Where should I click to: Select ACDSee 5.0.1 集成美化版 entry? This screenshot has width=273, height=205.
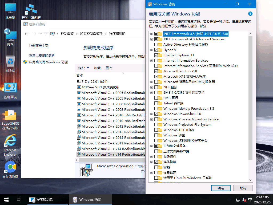click(x=98, y=87)
